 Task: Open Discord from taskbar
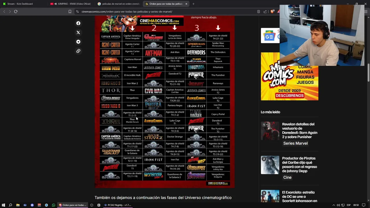[32, 205]
